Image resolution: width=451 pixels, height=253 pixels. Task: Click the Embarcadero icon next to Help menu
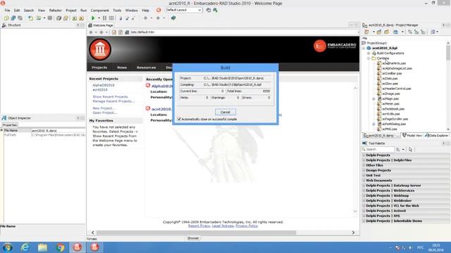click(x=159, y=10)
